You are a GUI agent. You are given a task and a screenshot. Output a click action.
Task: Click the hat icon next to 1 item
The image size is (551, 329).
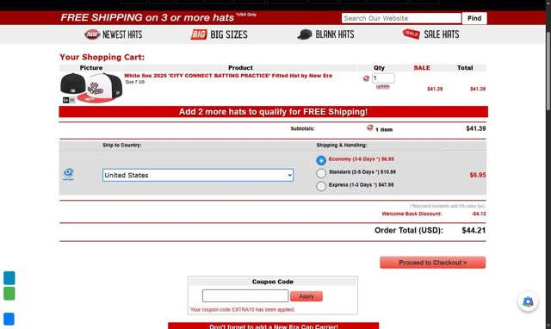[x=369, y=128]
